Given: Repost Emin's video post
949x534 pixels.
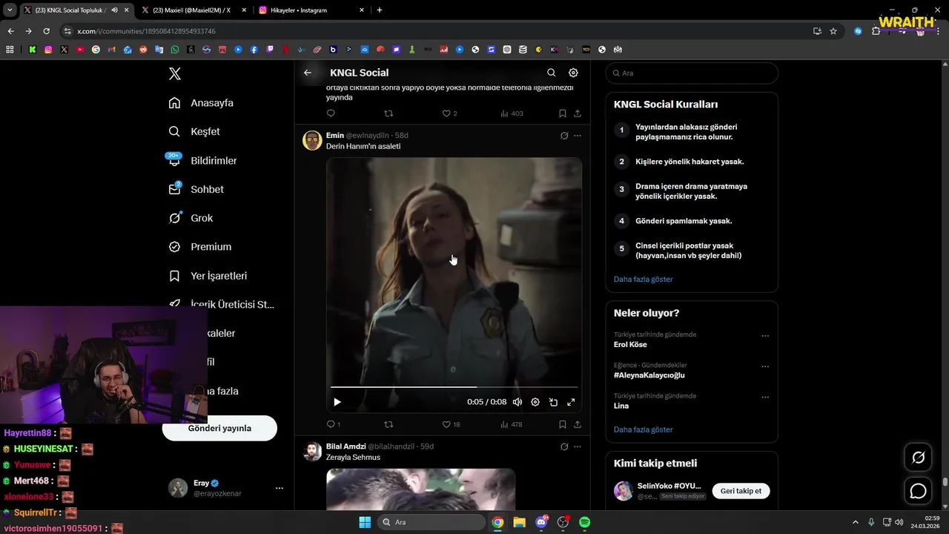Looking at the screenshot, I should coord(388,424).
